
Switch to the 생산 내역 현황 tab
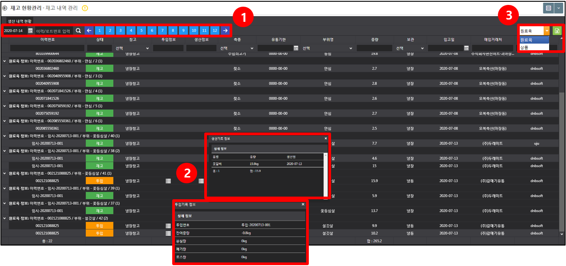(20, 21)
